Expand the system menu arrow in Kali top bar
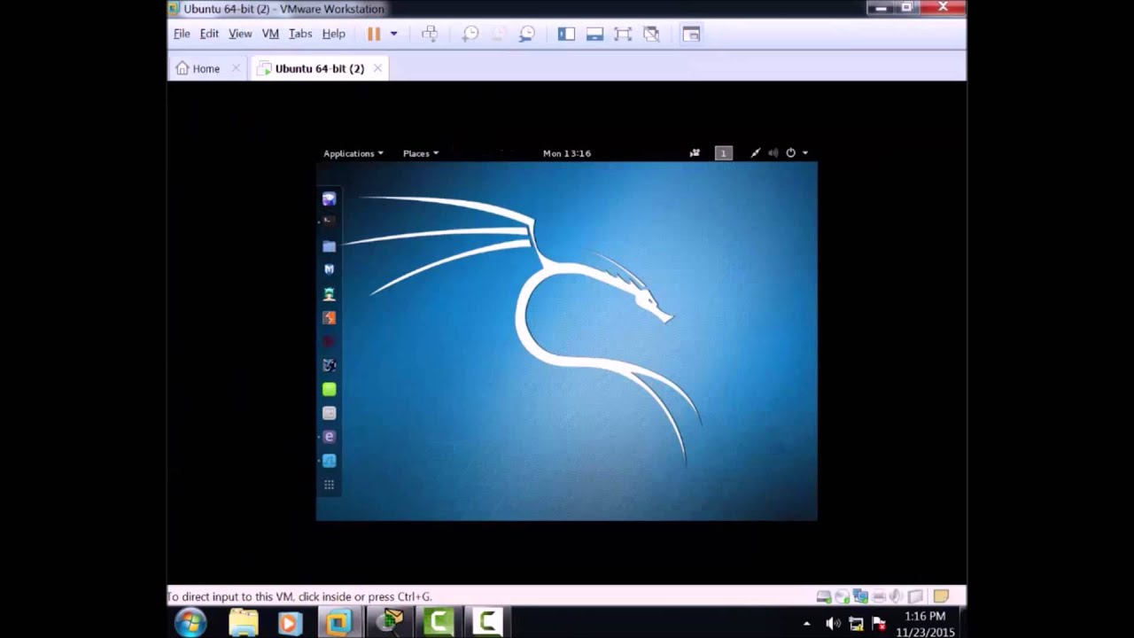This screenshot has height=638, width=1134. (804, 153)
